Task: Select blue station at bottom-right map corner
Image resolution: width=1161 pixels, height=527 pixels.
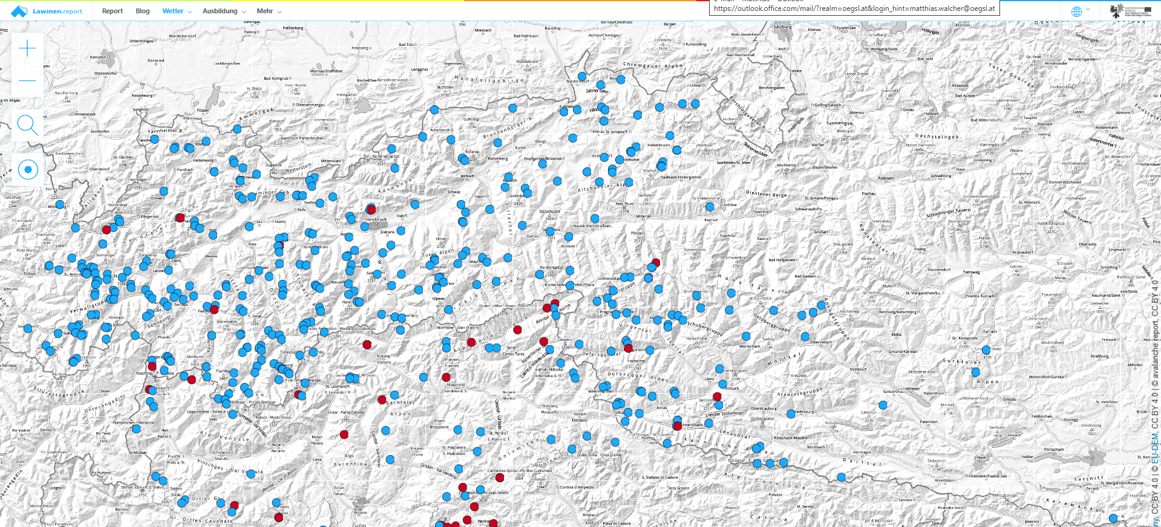Action: point(1113,518)
